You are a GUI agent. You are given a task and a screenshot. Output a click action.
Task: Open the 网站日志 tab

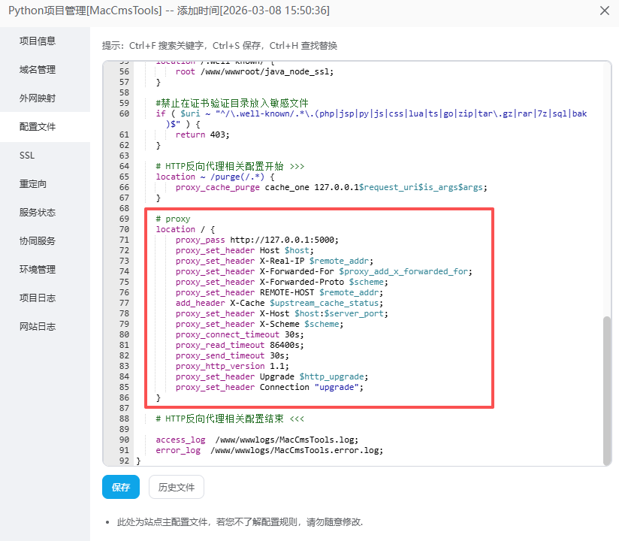[38, 327]
